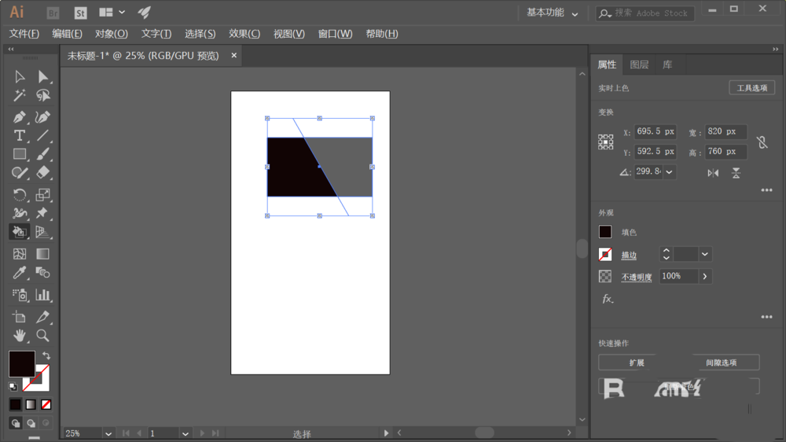Image resolution: width=786 pixels, height=442 pixels.
Task: Select the Curvature tool
Action: pos(42,117)
